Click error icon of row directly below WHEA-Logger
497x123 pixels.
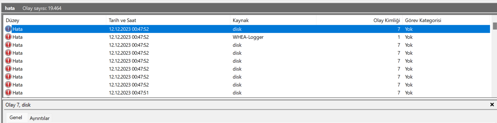pos(8,45)
